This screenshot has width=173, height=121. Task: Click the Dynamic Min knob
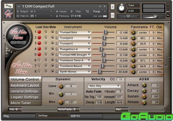click(x=61, y=94)
